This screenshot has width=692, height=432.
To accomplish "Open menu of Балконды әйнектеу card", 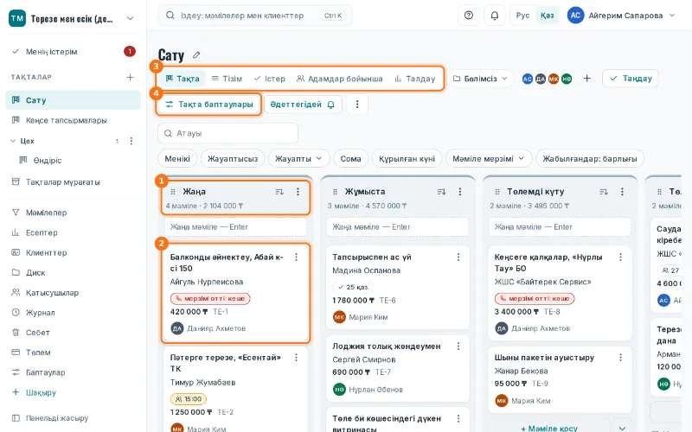I will pos(296,257).
